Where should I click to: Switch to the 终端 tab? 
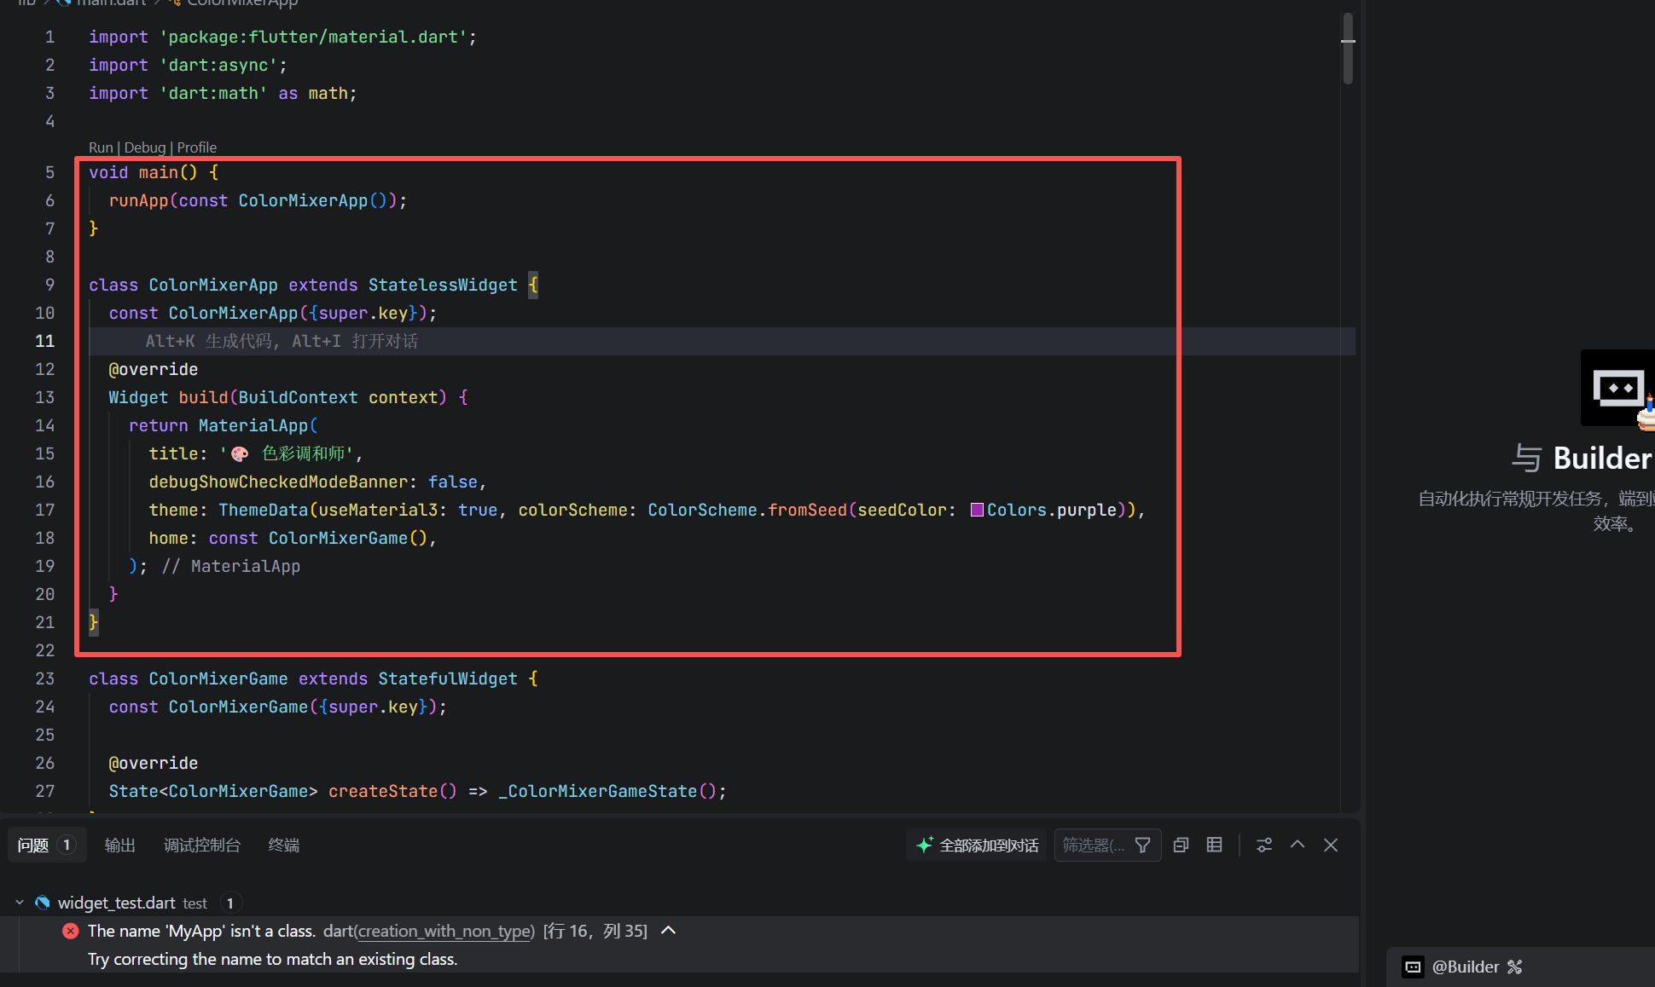[283, 845]
